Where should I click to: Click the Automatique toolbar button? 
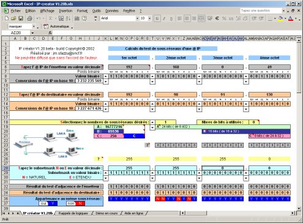pos(57,26)
